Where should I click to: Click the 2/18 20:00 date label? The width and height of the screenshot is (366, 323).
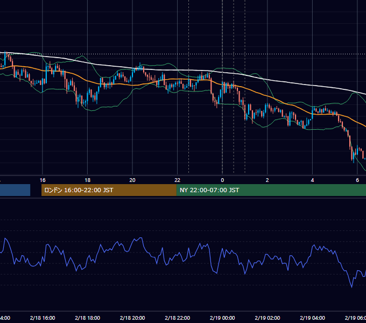pyautogui.click(x=132, y=318)
